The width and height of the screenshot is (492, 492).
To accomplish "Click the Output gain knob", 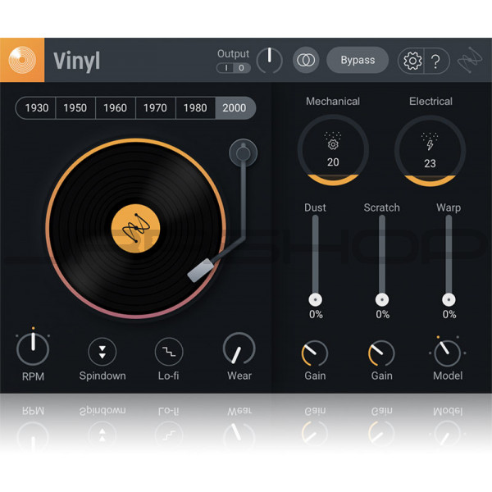I will tap(269, 60).
